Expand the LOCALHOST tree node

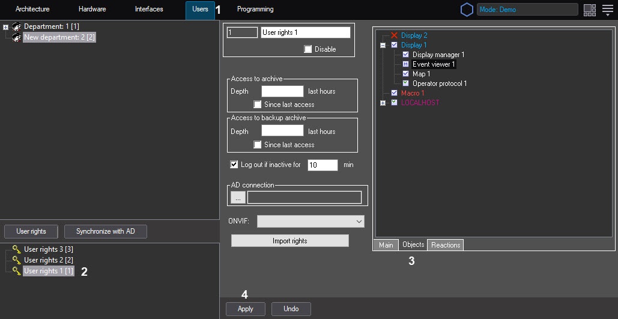point(383,103)
